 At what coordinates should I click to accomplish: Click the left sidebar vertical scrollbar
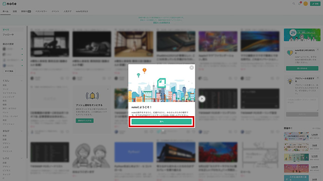pos(27,92)
